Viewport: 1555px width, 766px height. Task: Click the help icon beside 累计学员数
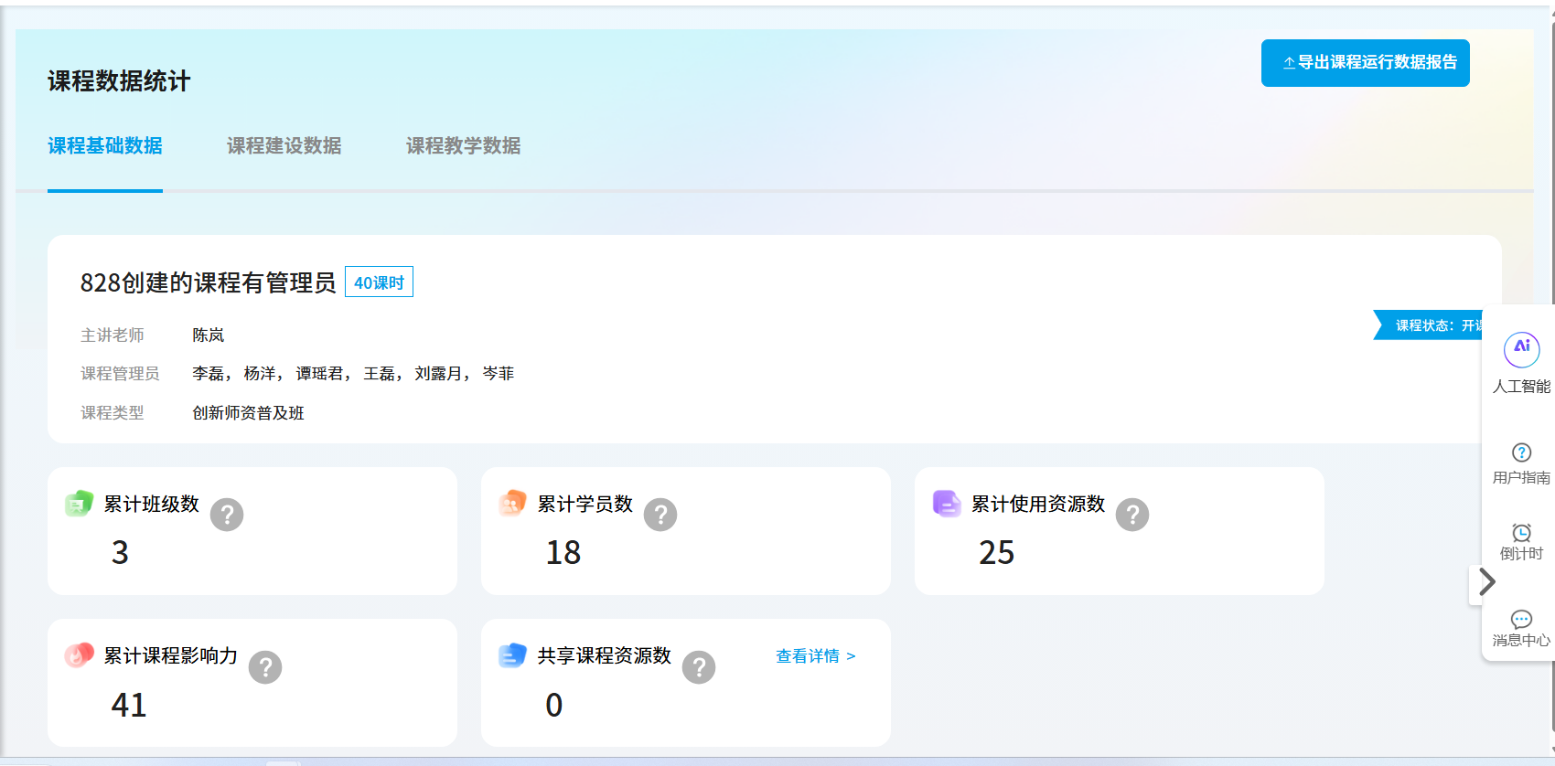click(x=660, y=515)
